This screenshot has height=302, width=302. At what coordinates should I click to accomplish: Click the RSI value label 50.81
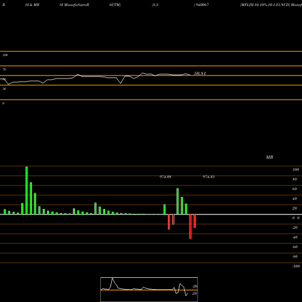pos(200,73)
